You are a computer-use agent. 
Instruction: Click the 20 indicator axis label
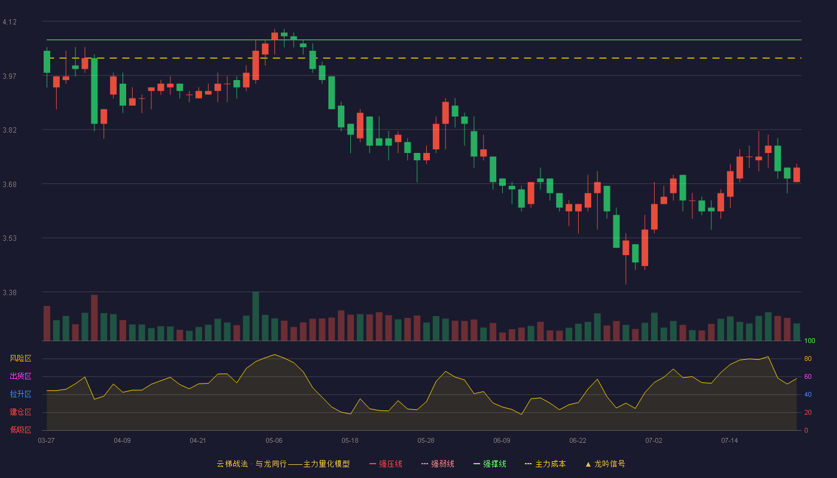point(808,412)
